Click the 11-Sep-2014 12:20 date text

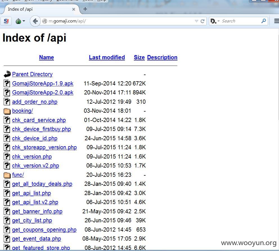click(107, 83)
